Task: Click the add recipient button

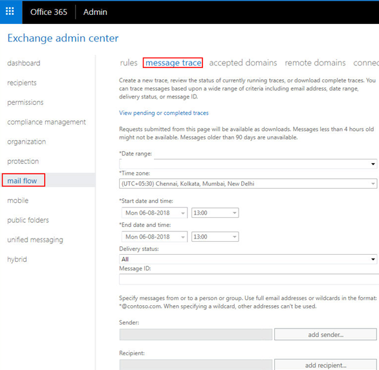Action: [x=325, y=365]
